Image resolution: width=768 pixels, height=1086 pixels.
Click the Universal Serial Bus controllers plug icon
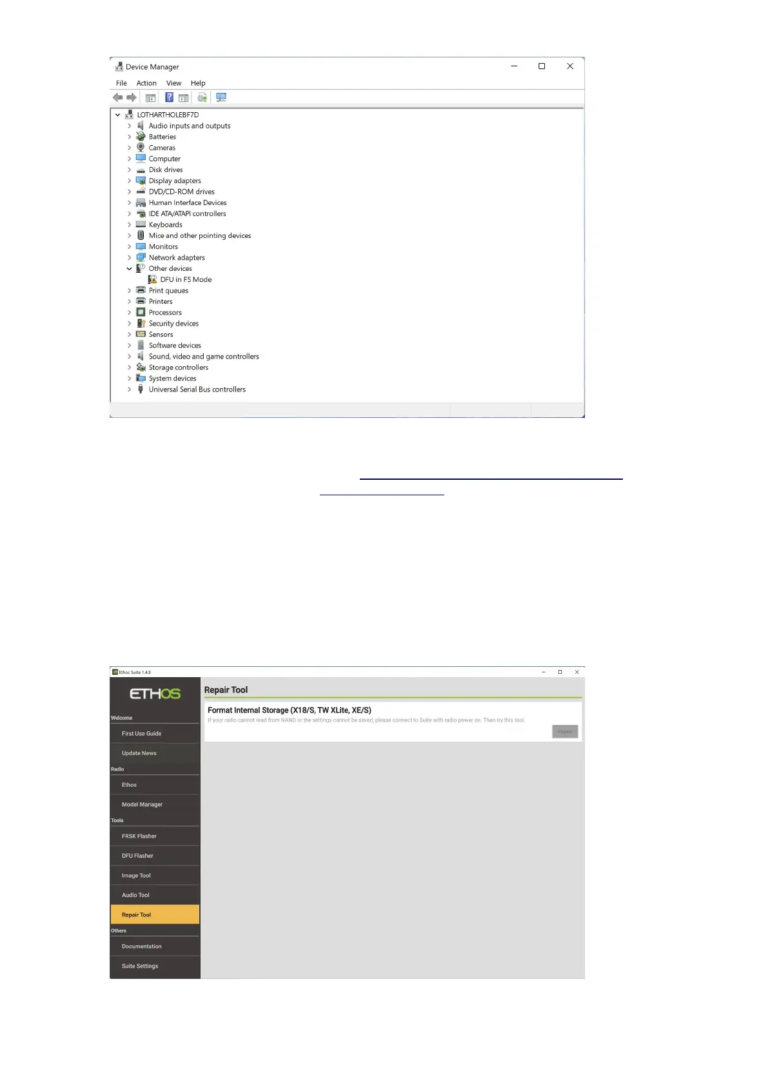click(141, 389)
